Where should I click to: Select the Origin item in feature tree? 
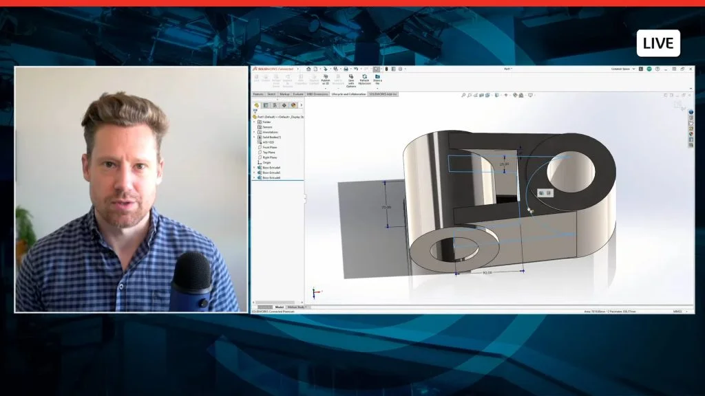click(266, 162)
